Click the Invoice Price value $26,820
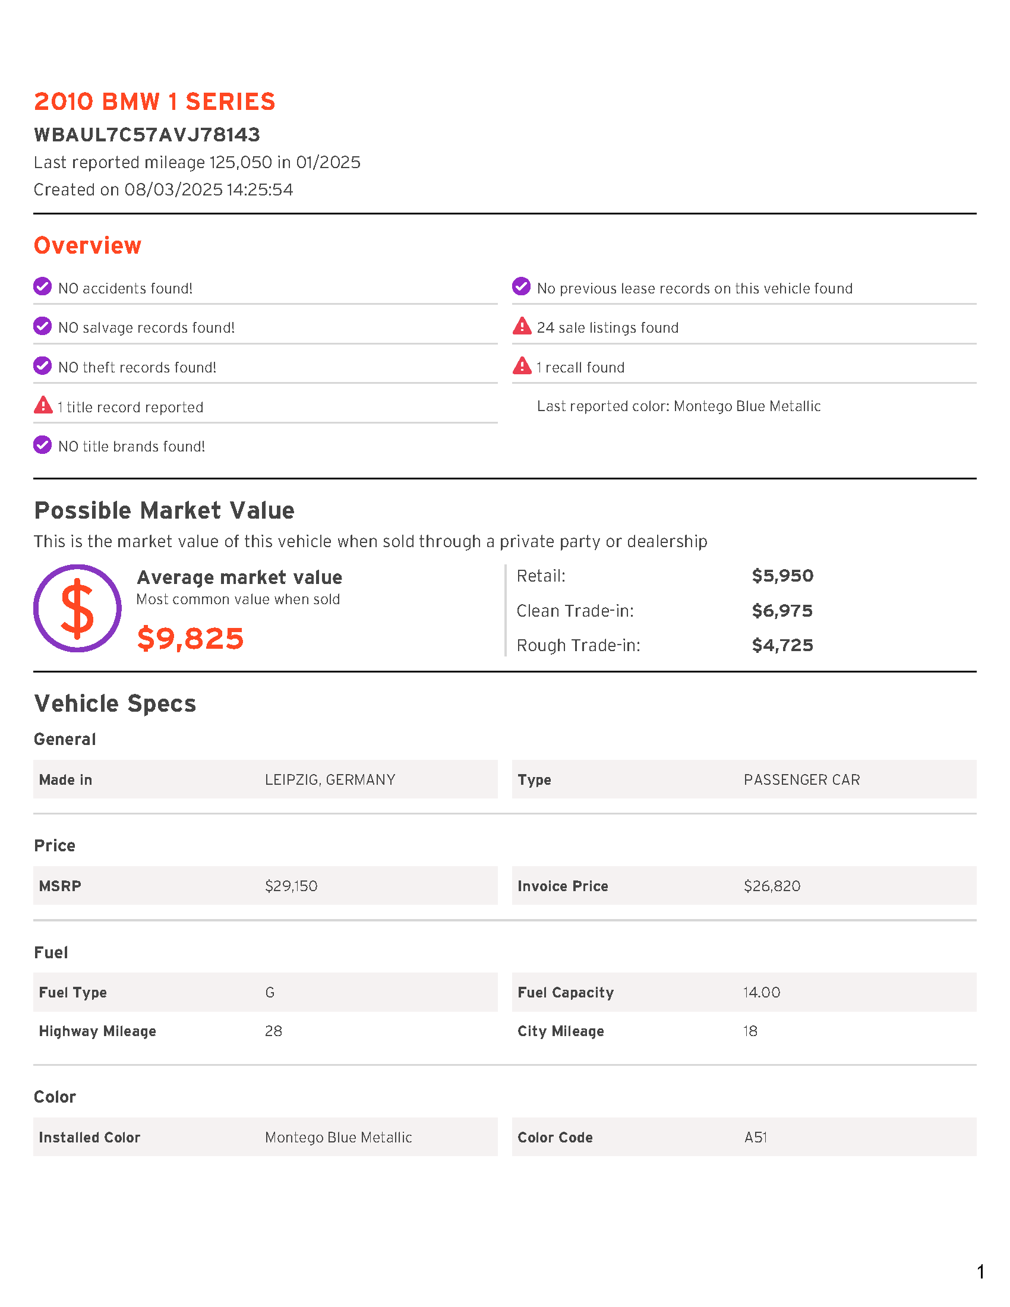The image size is (1010, 1307). pyautogui.click(x=772, y=886)
